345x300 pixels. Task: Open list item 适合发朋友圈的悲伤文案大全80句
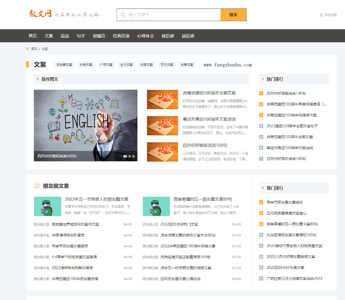[x=188, y=235]
